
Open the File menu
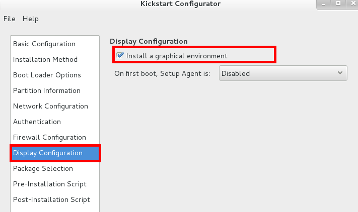[10, 19]
